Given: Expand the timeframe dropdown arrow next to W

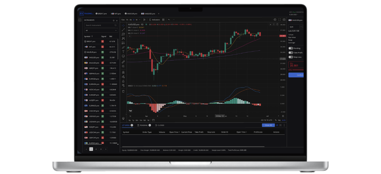Looking at the screenshot, I should [140, 20].
